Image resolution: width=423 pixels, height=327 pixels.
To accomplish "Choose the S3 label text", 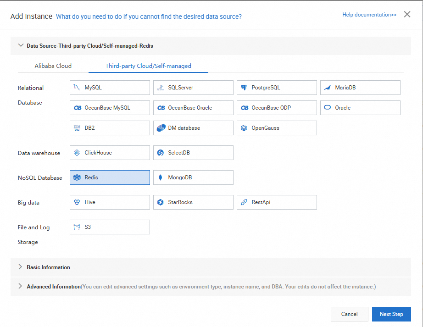I will [x=88, y=227].
